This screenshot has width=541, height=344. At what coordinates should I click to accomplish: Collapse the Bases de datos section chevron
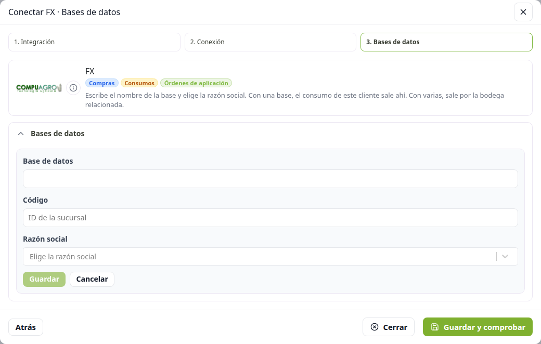[21, 134]
